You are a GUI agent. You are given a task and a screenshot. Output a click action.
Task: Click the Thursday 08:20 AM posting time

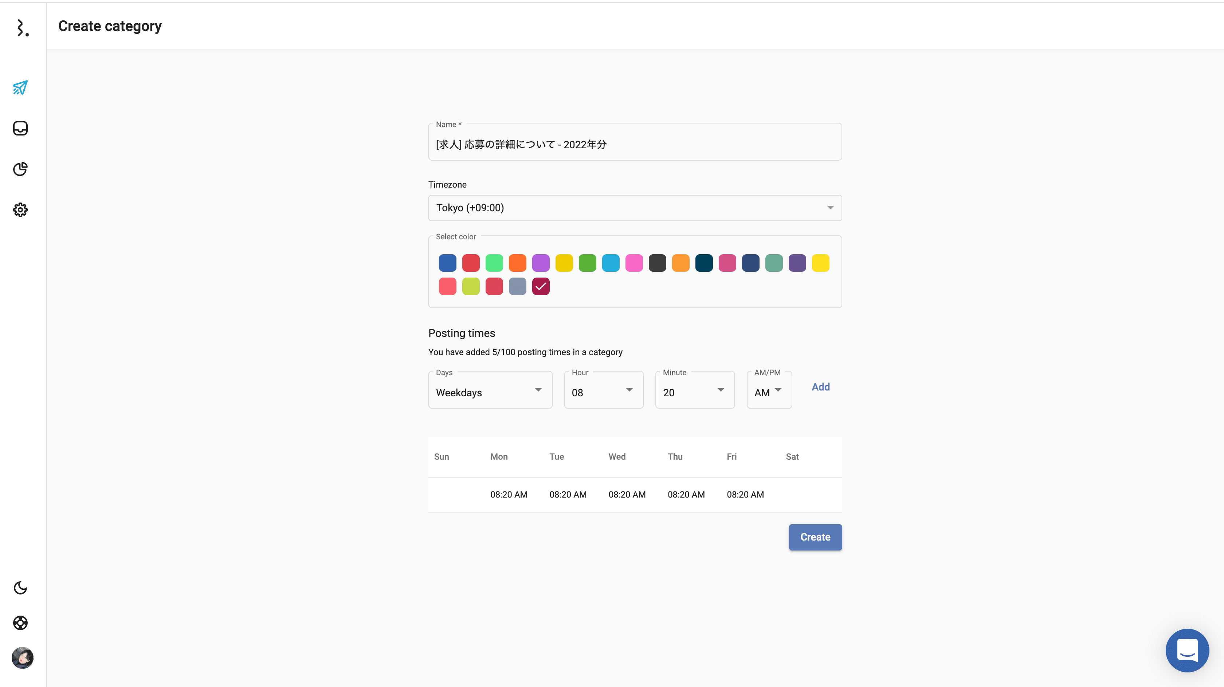tap(686, 494)
